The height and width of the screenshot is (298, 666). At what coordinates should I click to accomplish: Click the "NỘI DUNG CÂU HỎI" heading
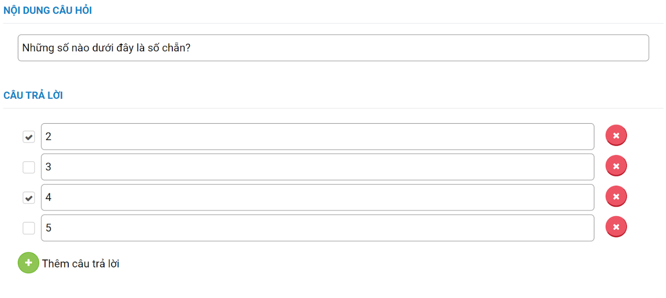(48, 11)
